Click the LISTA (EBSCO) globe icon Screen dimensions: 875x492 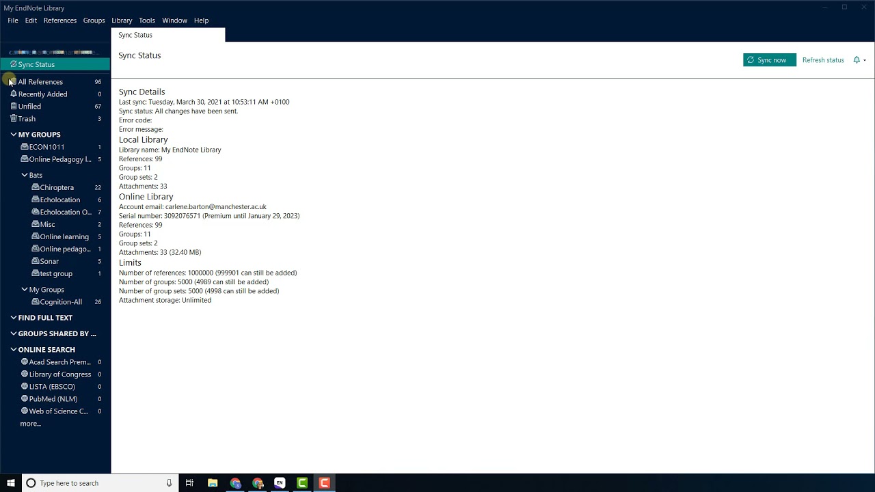click(25, 387)
